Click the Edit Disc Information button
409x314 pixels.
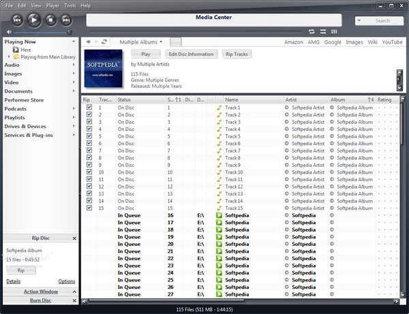(191, 54)
